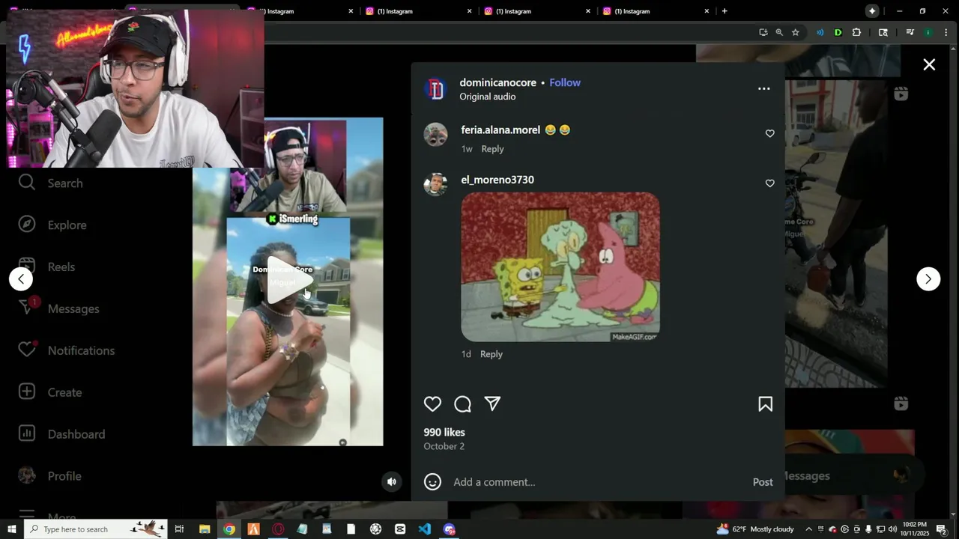This screenshot has width=959, height=539.
Task: Like the post with the heart icon
Action: pyautogui.click(x=432, y=404)
